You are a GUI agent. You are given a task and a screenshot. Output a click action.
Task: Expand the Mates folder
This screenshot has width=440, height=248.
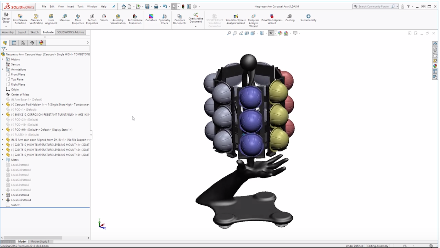[x=3, y=160]
